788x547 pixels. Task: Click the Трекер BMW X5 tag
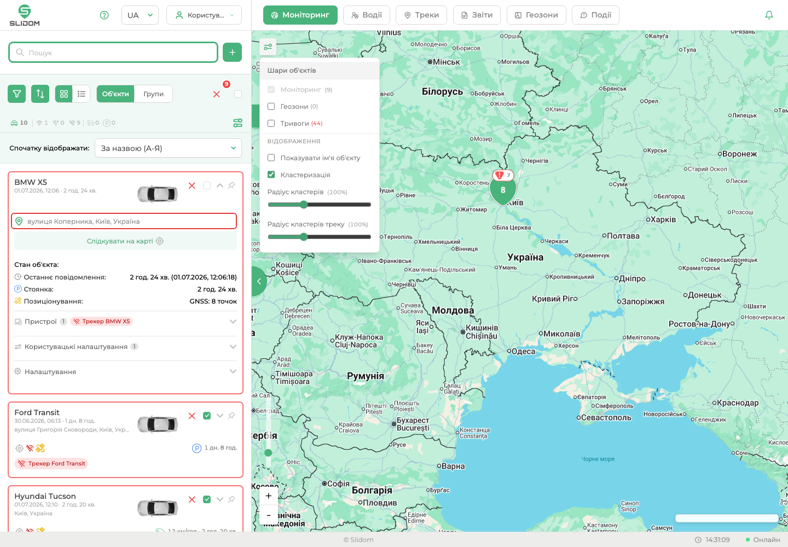(x=102, y=322)
